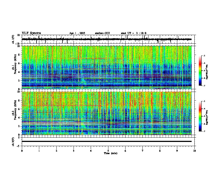Click time axis tick label "7"
Screen dimensions: 219x169
click(x=143, y=151)
